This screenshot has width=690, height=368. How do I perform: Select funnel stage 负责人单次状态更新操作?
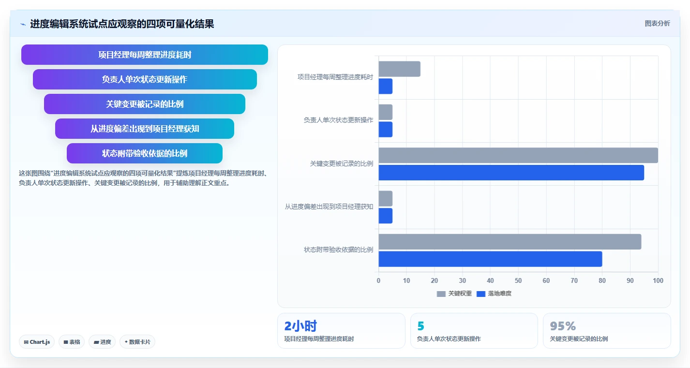145,79
